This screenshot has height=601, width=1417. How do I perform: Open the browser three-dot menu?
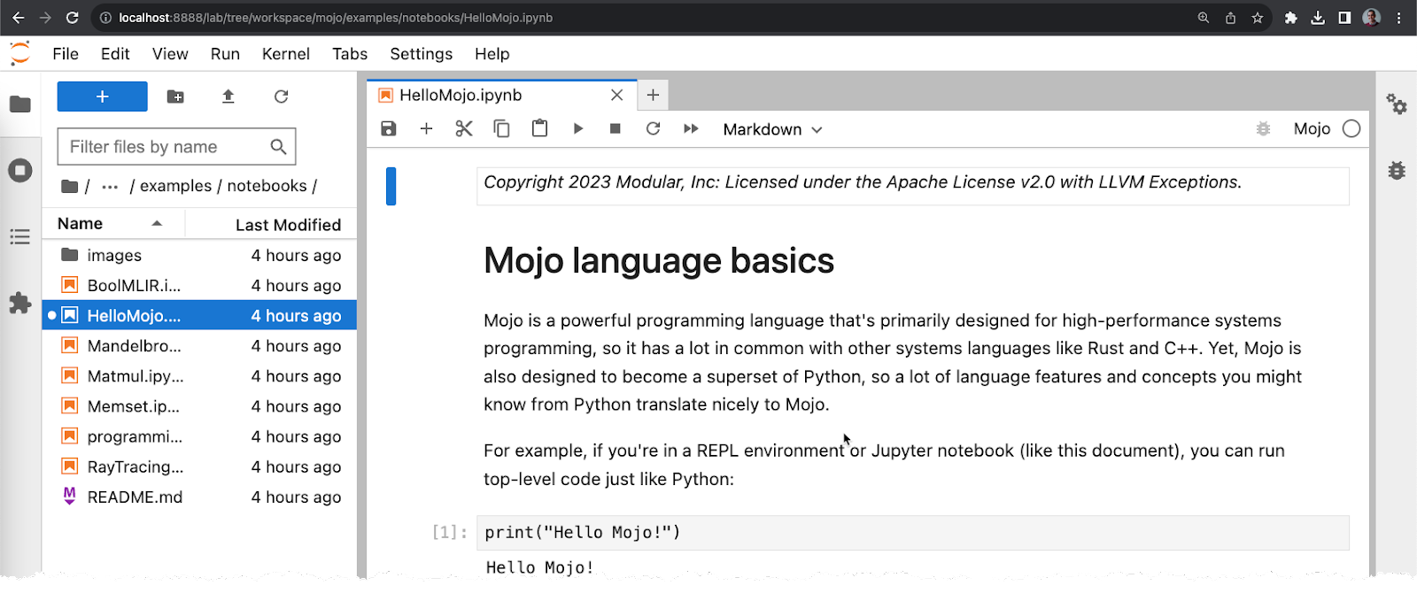tap(1399, 18)
